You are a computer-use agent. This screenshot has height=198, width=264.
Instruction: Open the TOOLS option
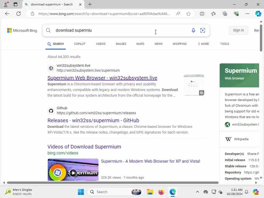[x=225, y=44]
